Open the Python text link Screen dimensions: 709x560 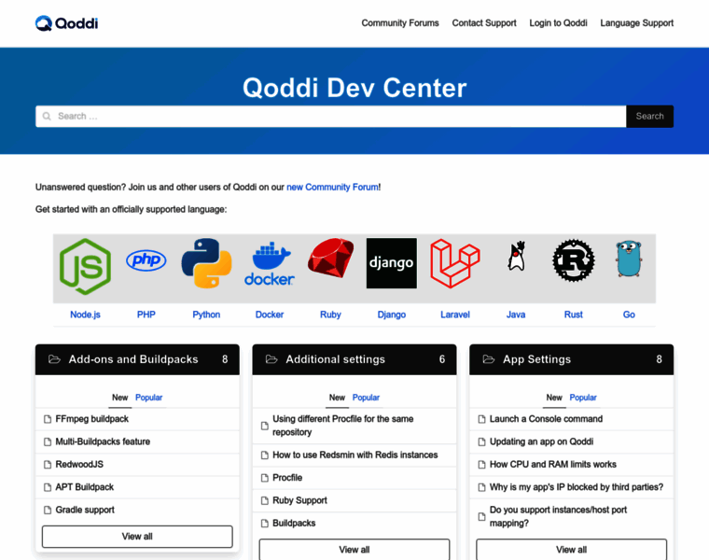(206, 315)
